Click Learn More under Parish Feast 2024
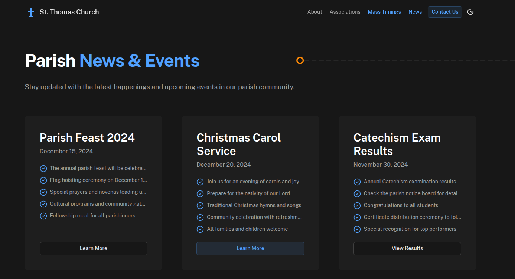The width and height of the screenshot is (515, 279). pyautogui.click(x=94, y=248)
